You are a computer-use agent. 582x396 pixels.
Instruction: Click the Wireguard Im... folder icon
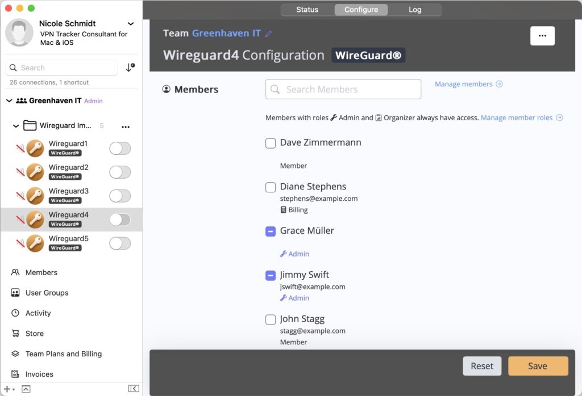(30, 125)
